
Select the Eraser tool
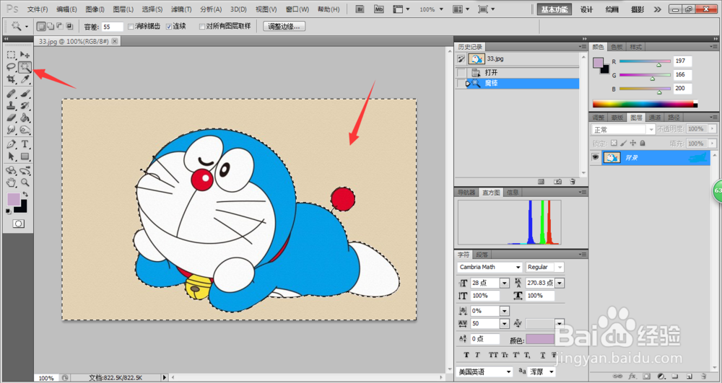coord(12,118)
